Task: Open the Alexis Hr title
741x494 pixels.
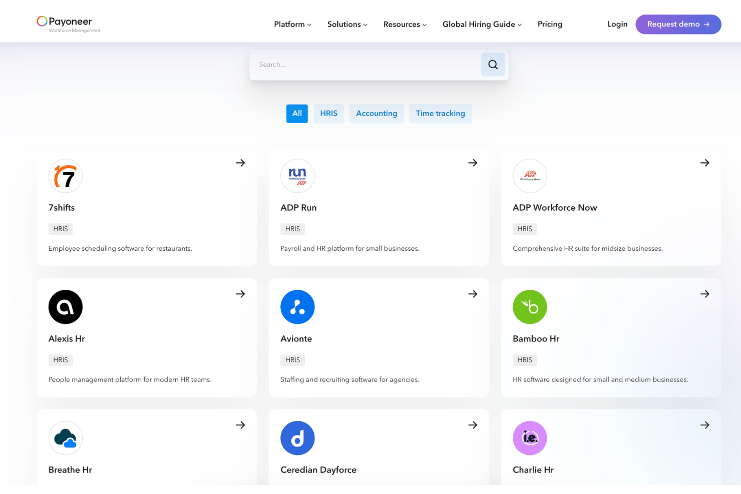Action: click(x=67, y=339)
